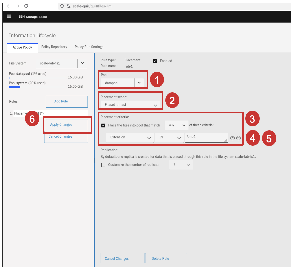Viewport: 296px width, 270px height.
Task: Open the Policy Run Settings tab
Action: (x=89, y=47)
